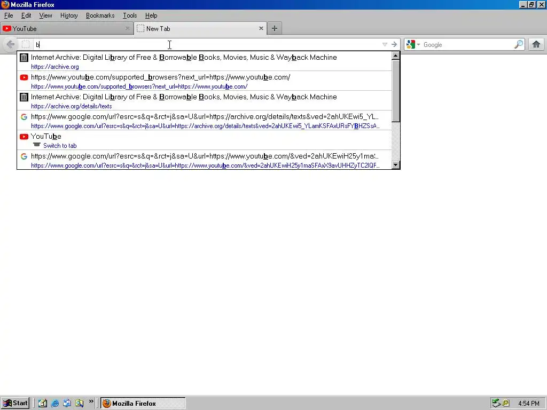The height and width of the screenshot is (410, 547).
Task: Open the Tools menu
Action: click(130, 15)
